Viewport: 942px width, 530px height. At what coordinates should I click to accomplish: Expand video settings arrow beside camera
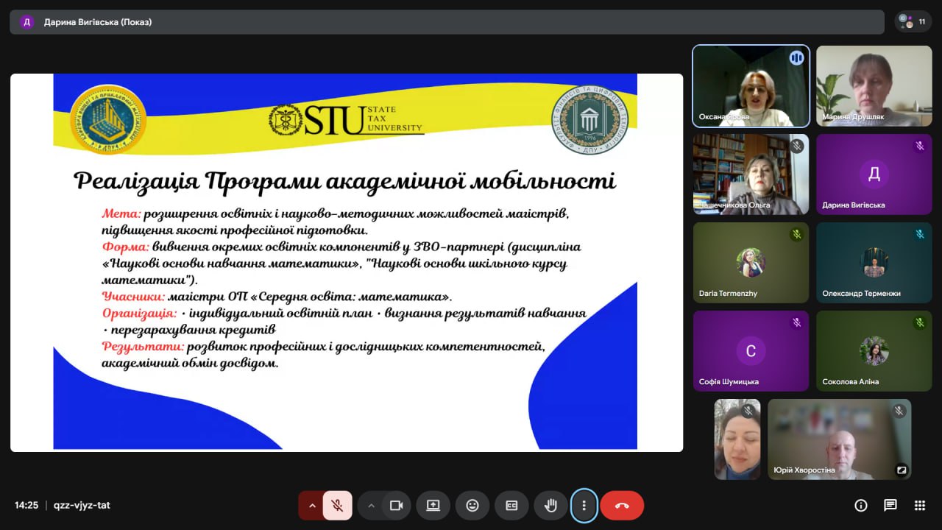[x=371, y=506]
